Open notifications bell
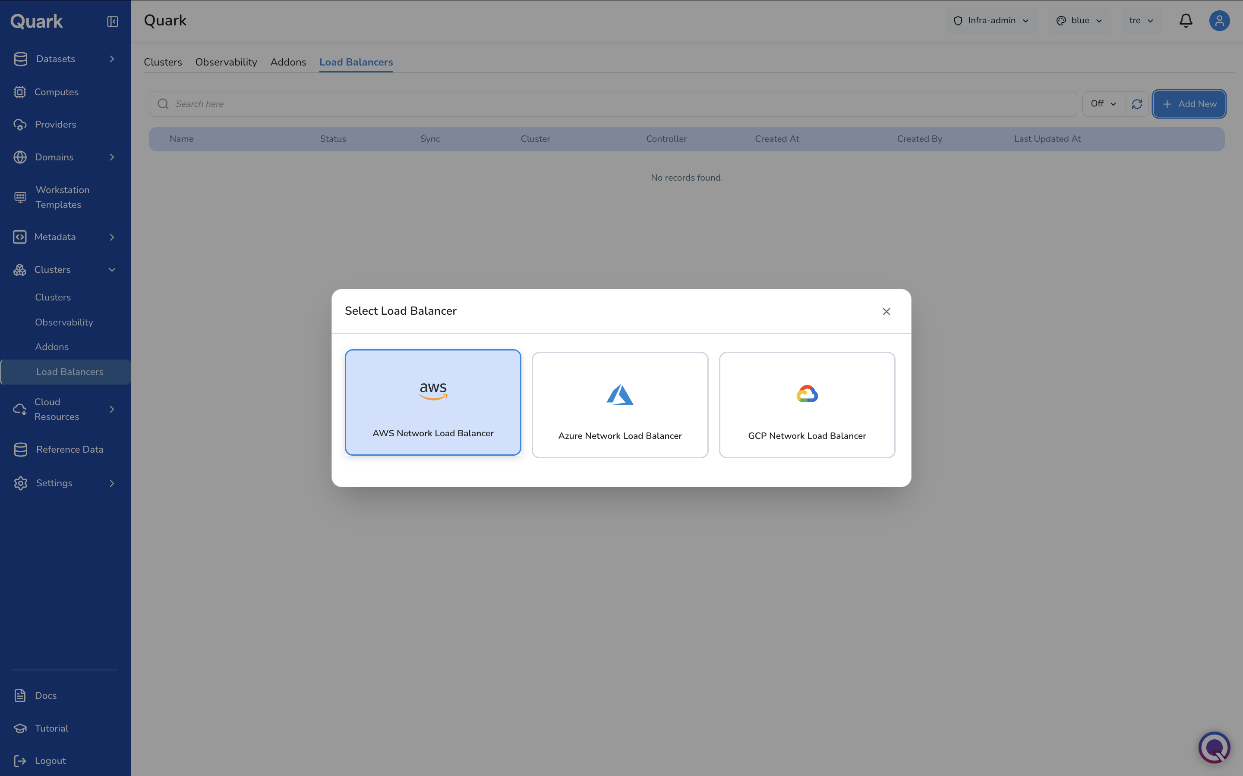Screen dimensions: 1243x776 (1186, 21)
